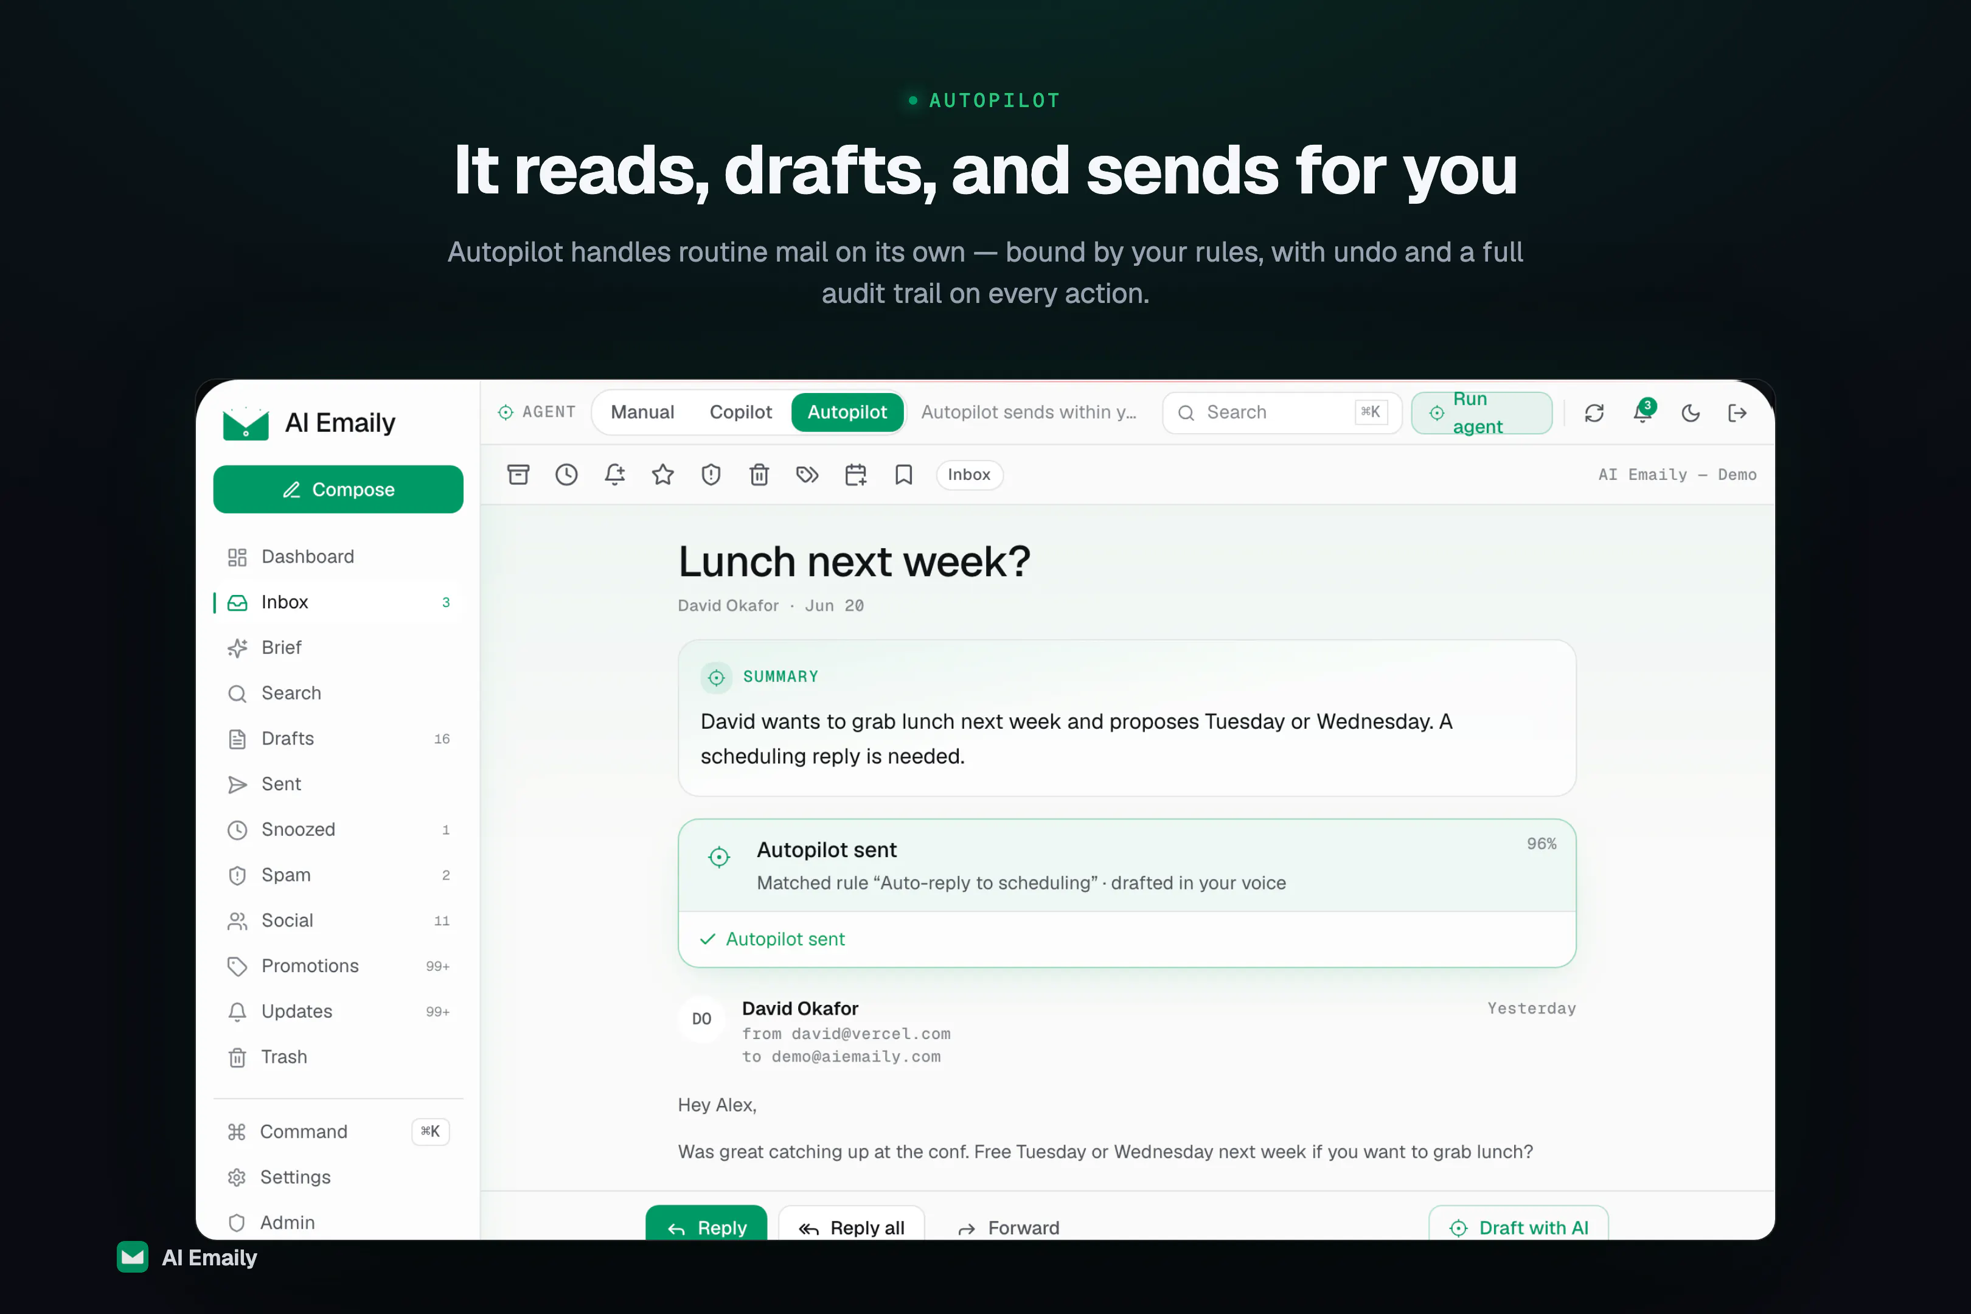Click the green Autopilot sent status line
1971x1314 pixels.
click(773, 939)
